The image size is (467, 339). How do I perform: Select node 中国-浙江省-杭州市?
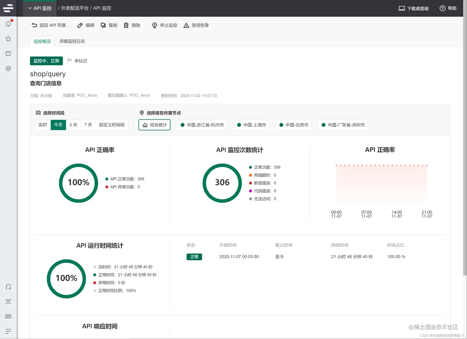coord(202,125)
